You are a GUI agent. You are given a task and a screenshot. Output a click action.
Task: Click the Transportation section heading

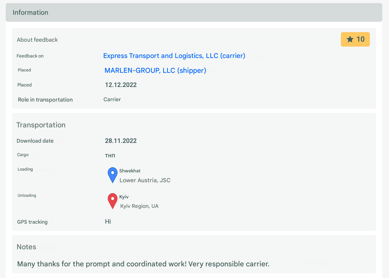pos(41,125)
